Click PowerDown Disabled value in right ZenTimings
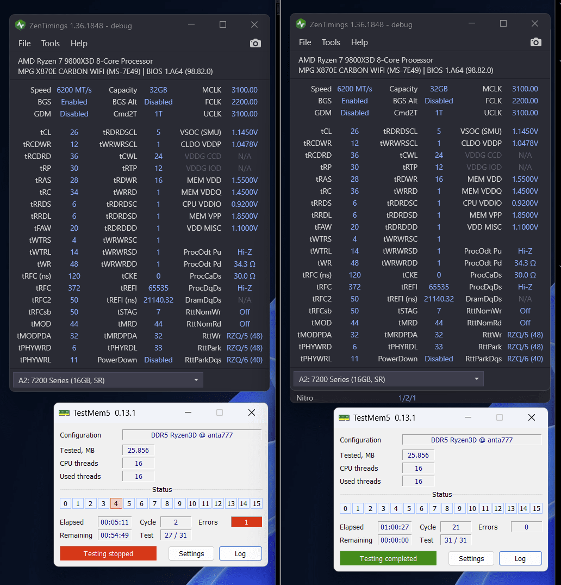This screenshot has height=585, width=561. 439,359
